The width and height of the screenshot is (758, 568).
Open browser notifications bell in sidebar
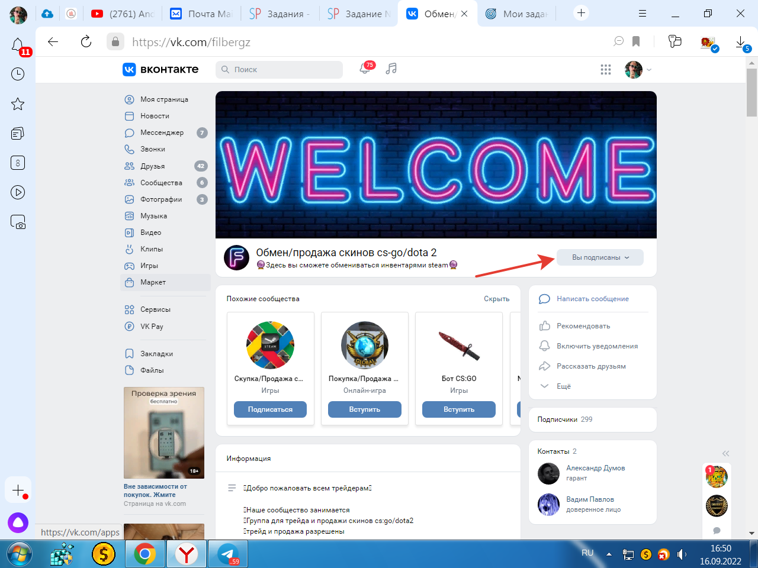[18, 45]
